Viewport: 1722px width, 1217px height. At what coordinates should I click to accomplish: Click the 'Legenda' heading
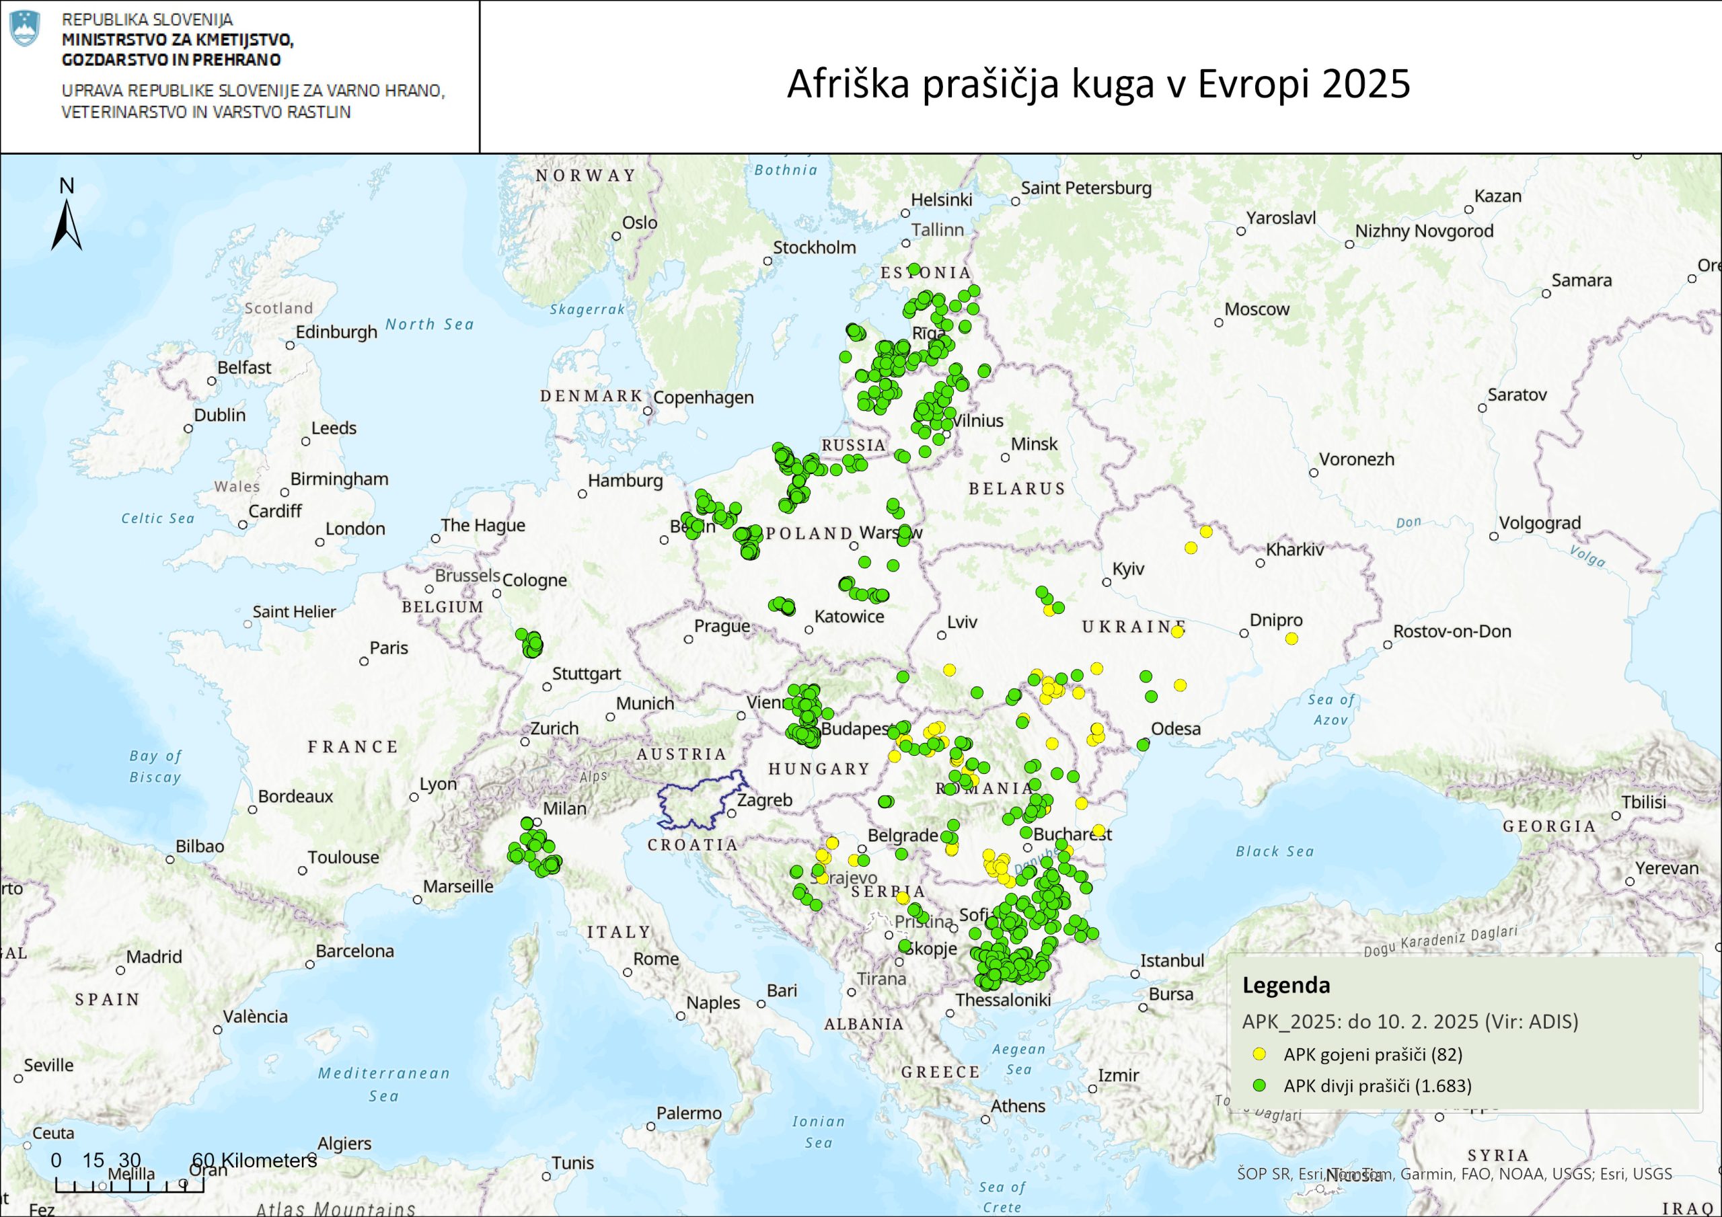click(1286, 984)
